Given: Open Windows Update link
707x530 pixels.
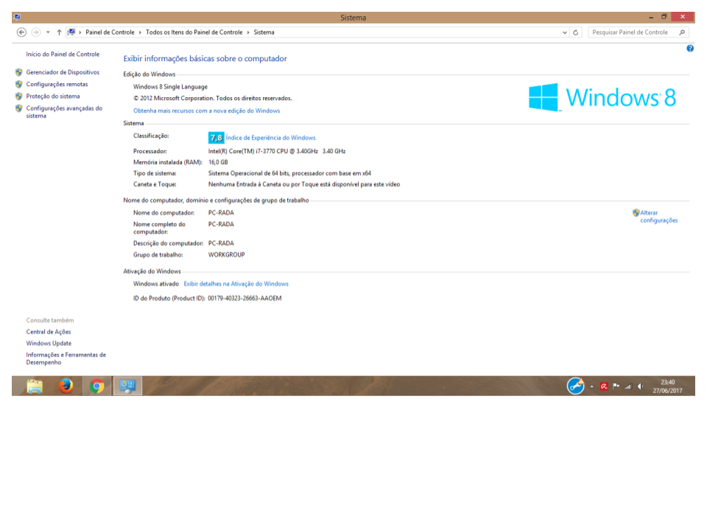Looking at the screenshot, I should [x=49, y=344].
